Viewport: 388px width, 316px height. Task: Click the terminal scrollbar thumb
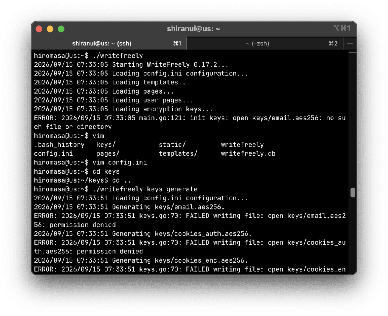[x=353, y=192]
